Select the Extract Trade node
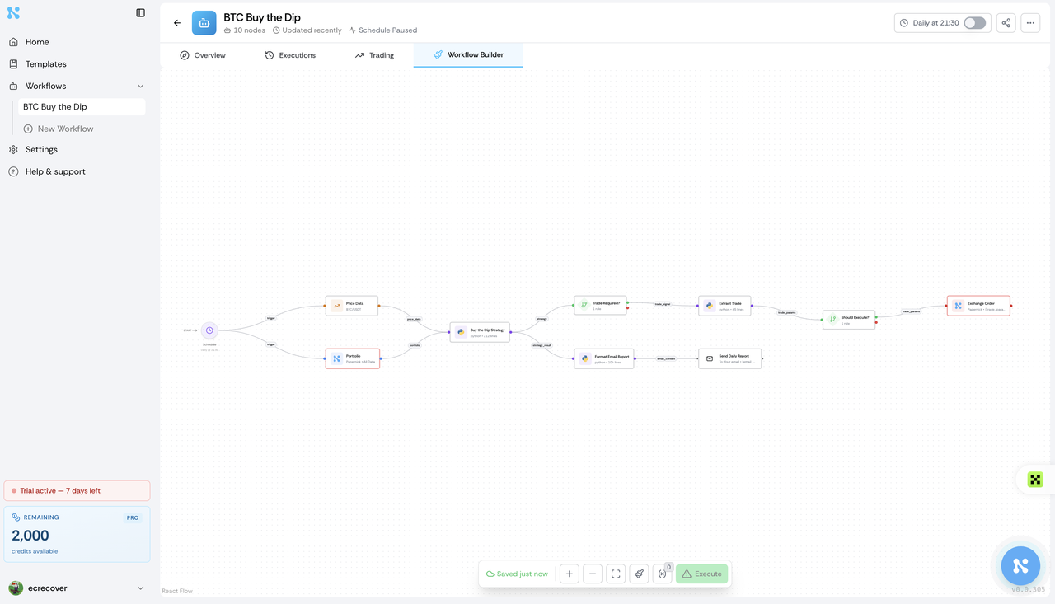Image resolution: width=1055 pixels, height=604 pixels. click(x=724, y=306)
